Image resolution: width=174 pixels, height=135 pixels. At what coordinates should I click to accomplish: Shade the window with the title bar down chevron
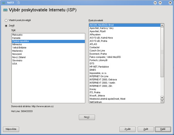[155, 3]
